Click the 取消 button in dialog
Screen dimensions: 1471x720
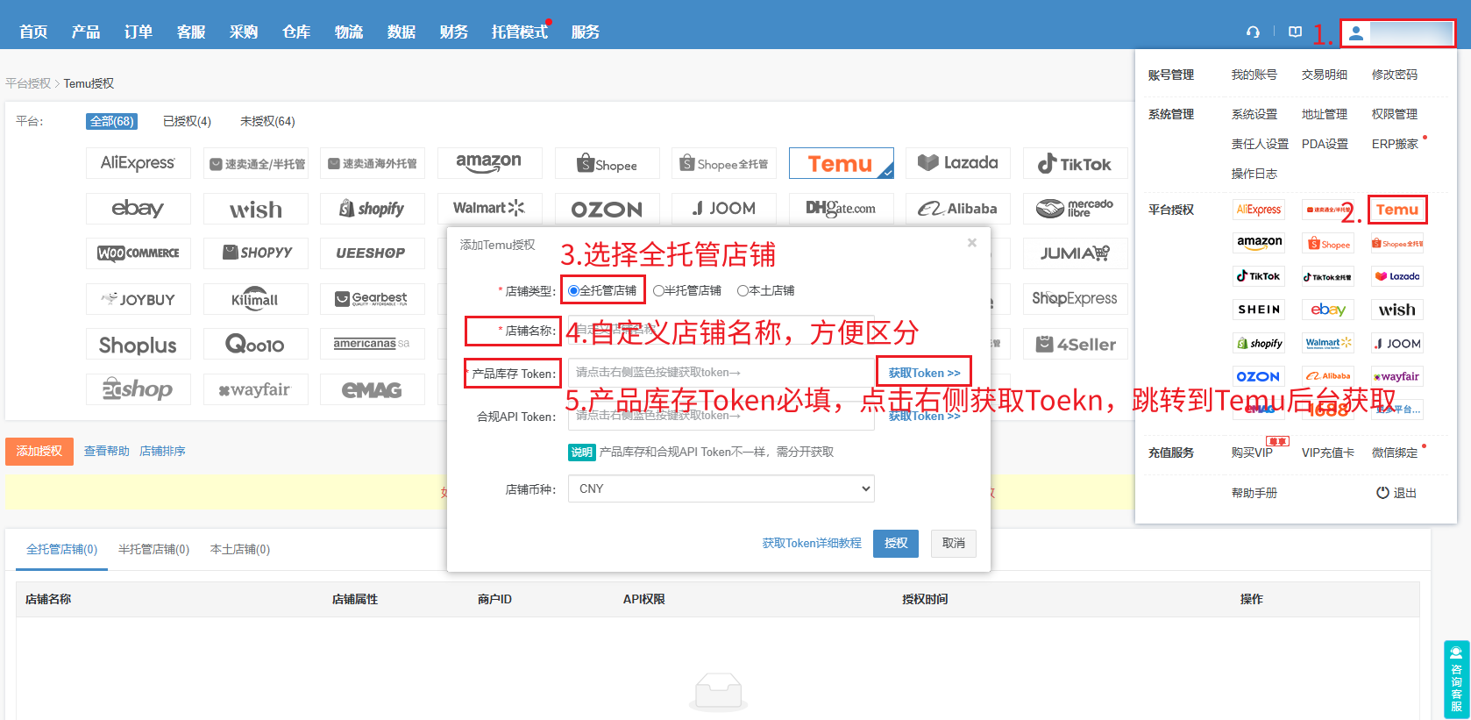click(954, 544)
